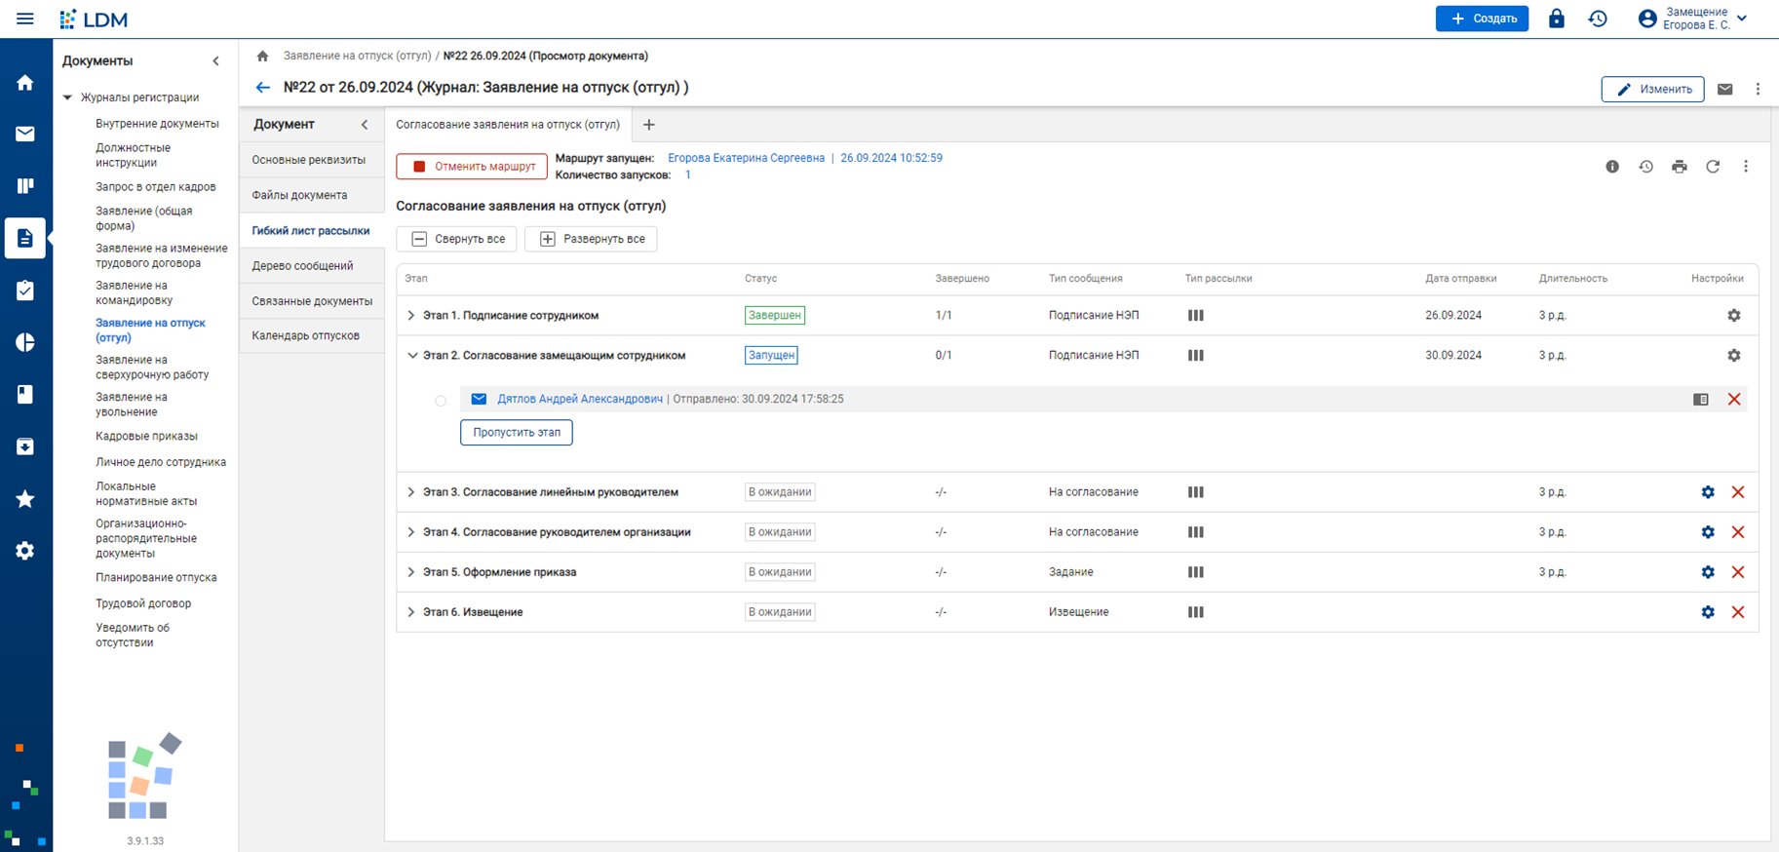This screenshot has width=1779, height=852.
Task: Expand Этап 5. Оформление приказа
Action: [x=411, y=572]
